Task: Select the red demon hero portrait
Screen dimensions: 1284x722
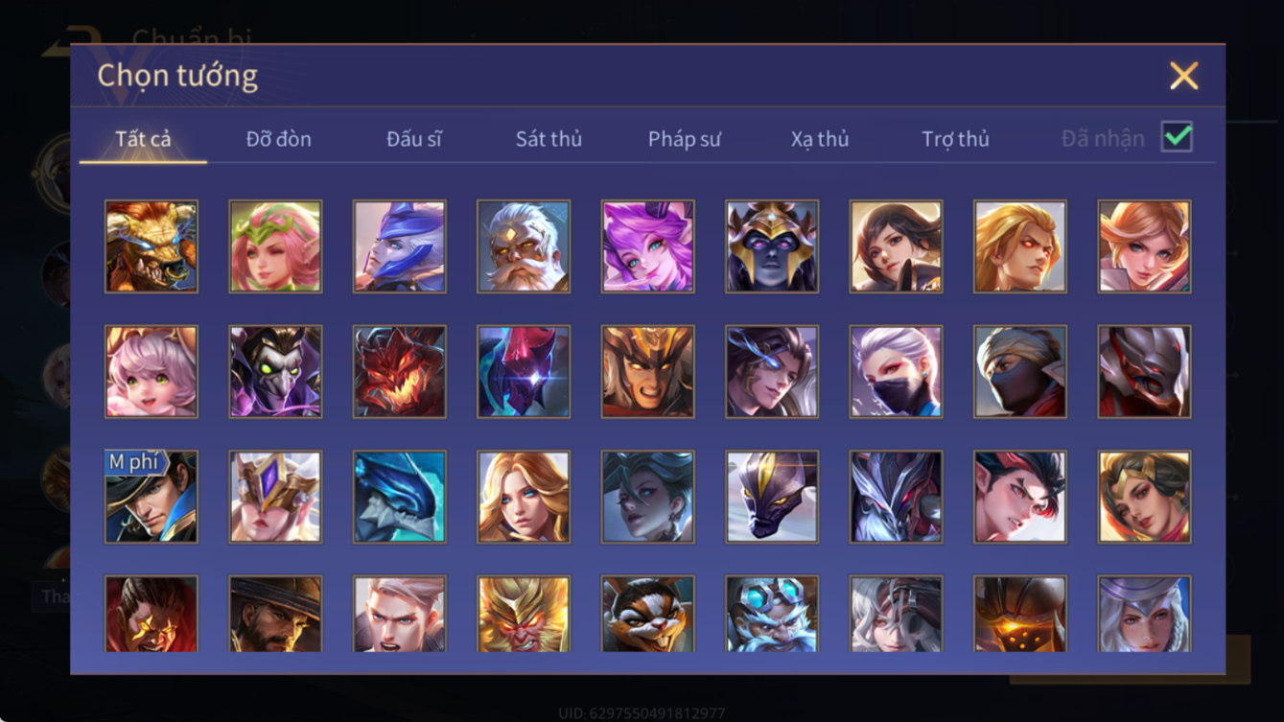Action: (399, 371)
